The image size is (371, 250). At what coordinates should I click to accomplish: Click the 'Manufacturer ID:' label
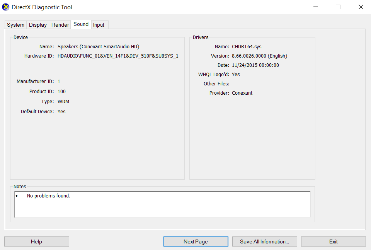[x=35, y=82]
